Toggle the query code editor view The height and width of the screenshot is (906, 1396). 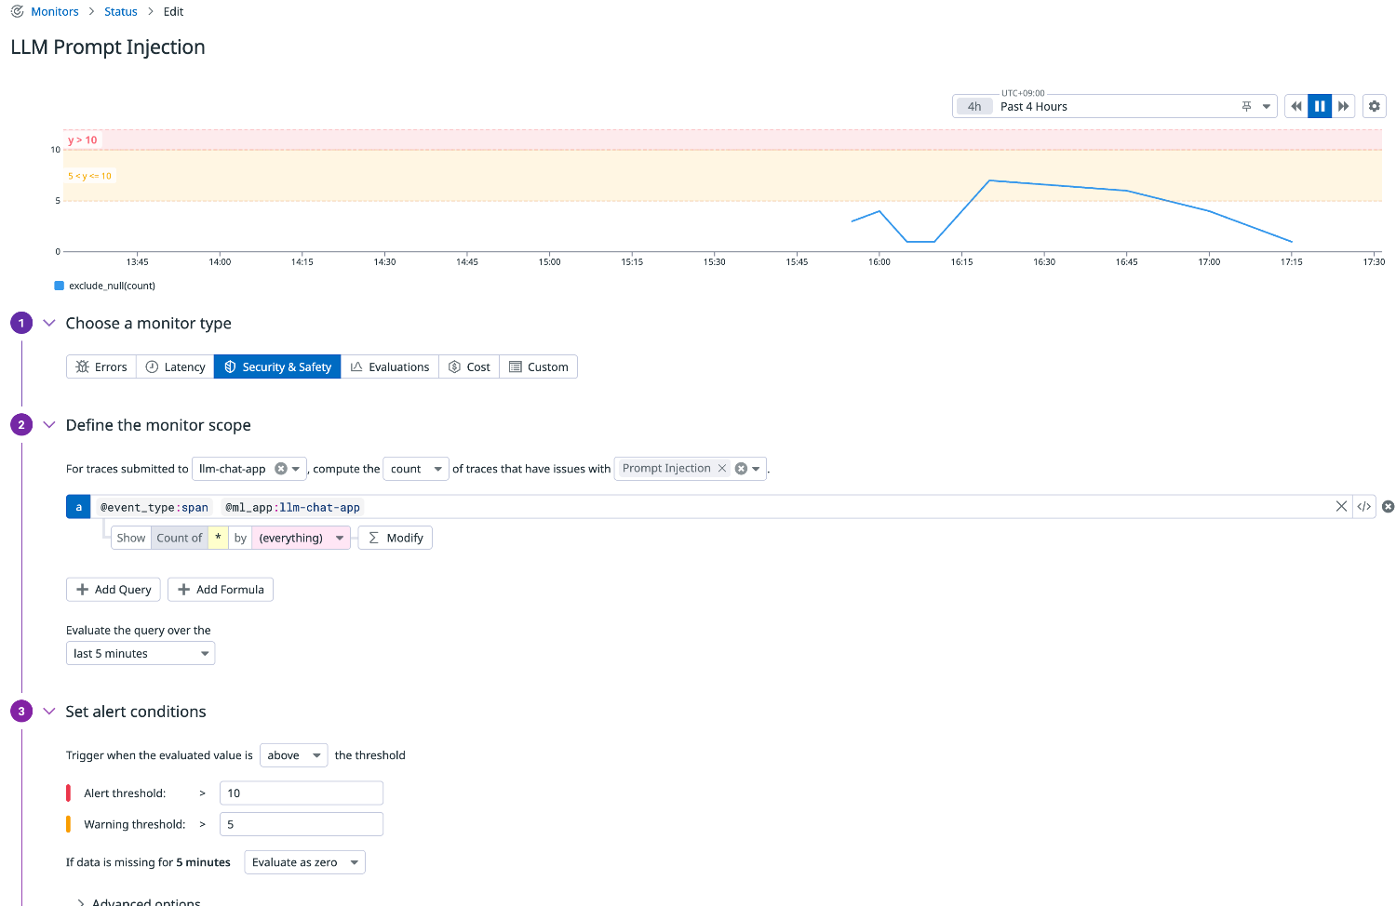pos(1364,507)
